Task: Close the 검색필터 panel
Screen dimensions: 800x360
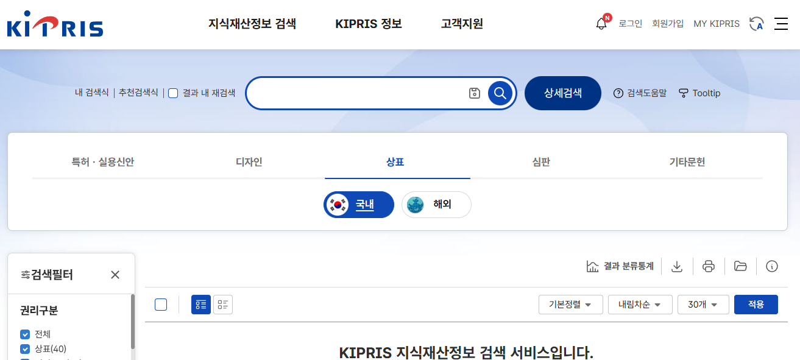Action: (x=115, y=275)
